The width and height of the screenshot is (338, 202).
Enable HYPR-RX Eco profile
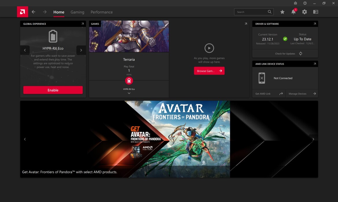click(53, 90)
